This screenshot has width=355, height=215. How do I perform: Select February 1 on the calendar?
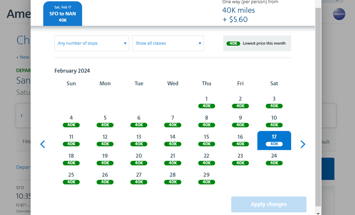pyautogui.click(x=206, y=102)
